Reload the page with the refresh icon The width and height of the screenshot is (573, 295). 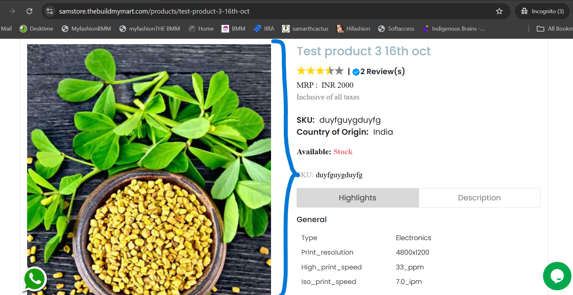pyautogui.click(x=29, y=11)
